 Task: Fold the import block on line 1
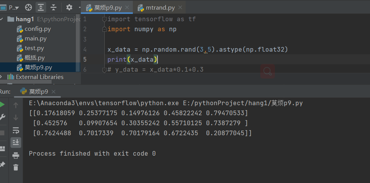(x=105, y=19)
